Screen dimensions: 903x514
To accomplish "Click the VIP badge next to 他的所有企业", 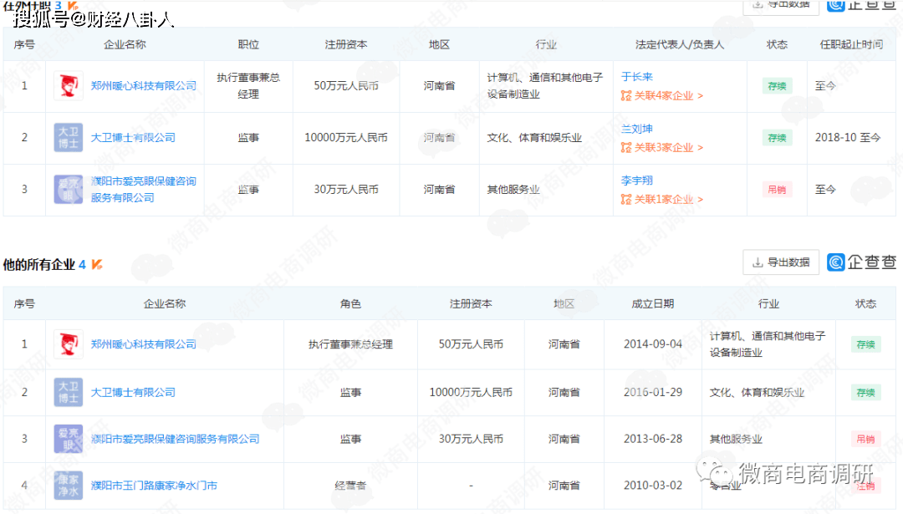I will point(97,265).
